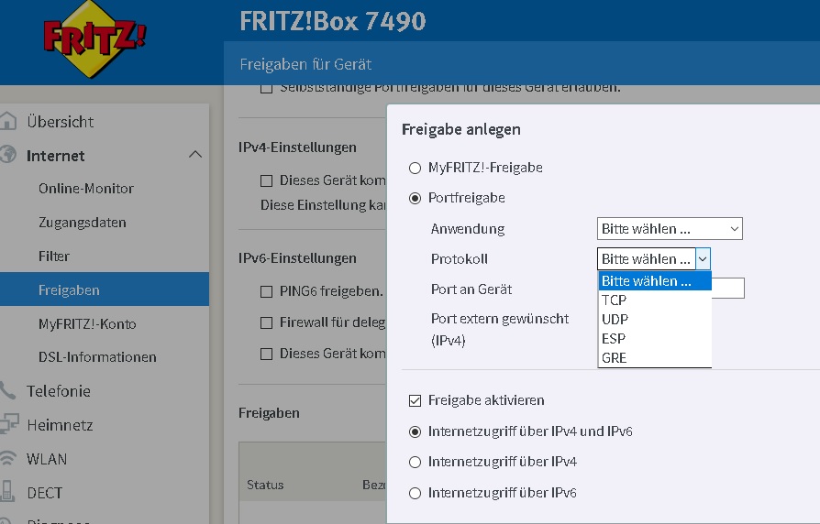Viewport: 820px width, 524px height.
Task: Choose 'Bitte wählen ...' in protocol list
Action: coord(655,281)
